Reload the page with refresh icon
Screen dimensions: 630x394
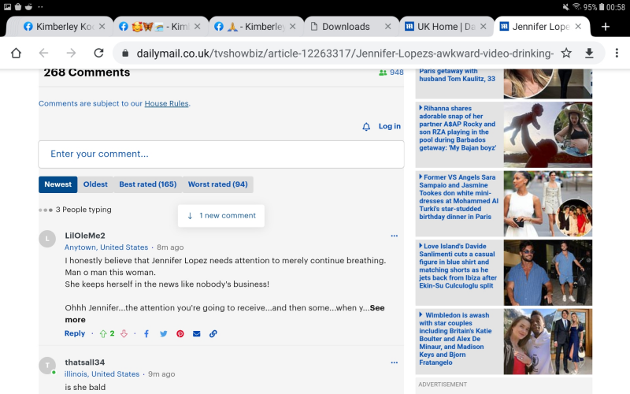tap(98, 53)
